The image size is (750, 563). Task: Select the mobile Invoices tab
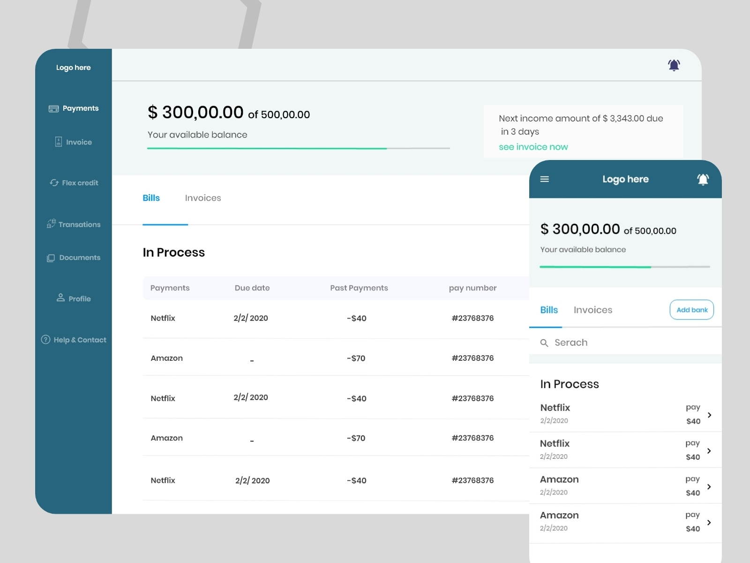pos(592,310)
